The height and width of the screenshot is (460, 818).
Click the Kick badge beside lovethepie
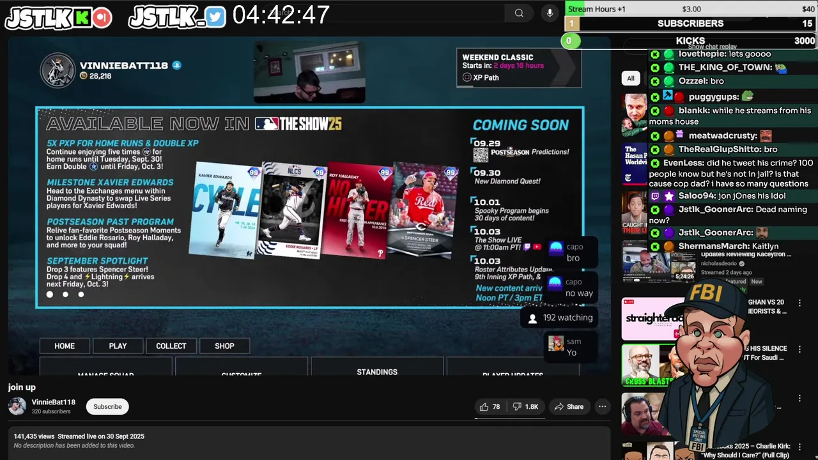click(x=655, y=55)
